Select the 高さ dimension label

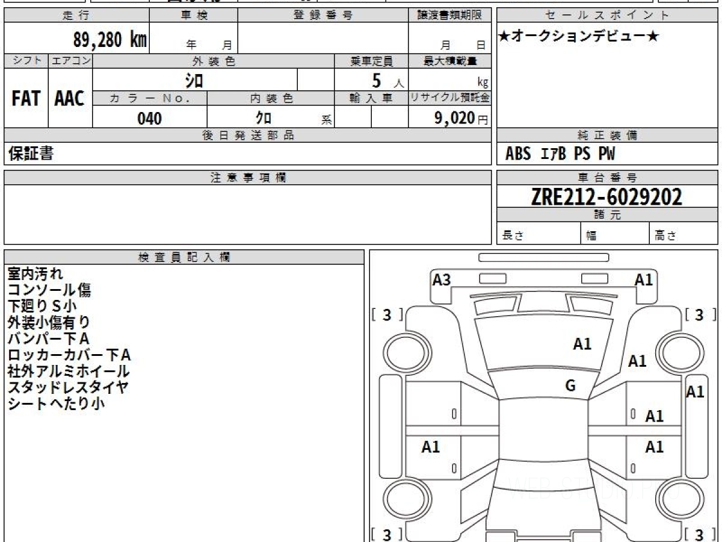click(665, 236)
